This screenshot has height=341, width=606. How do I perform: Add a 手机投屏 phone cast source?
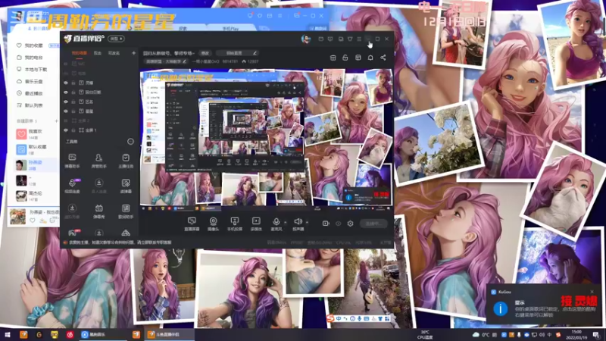(x=235, y=224)
